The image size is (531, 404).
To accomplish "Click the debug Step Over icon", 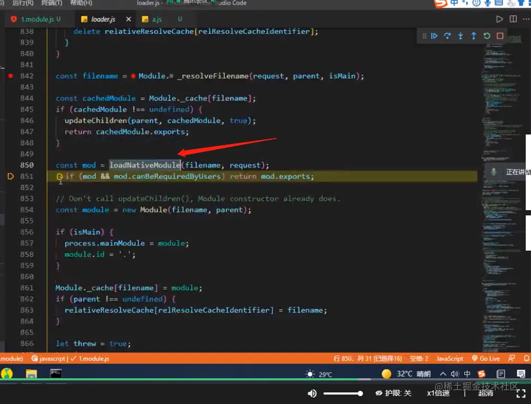I will tap(447, 36).
